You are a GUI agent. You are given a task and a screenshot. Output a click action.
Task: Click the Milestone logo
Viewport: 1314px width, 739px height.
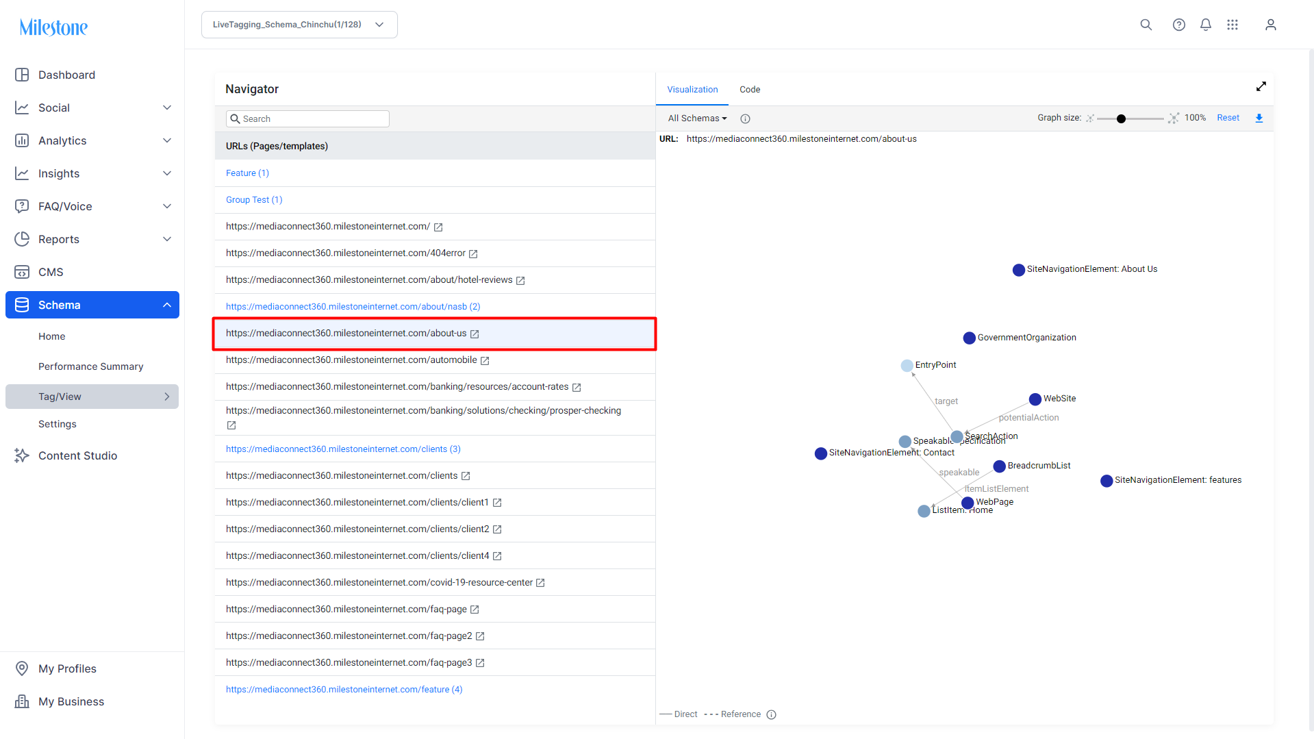coord(53,27)
